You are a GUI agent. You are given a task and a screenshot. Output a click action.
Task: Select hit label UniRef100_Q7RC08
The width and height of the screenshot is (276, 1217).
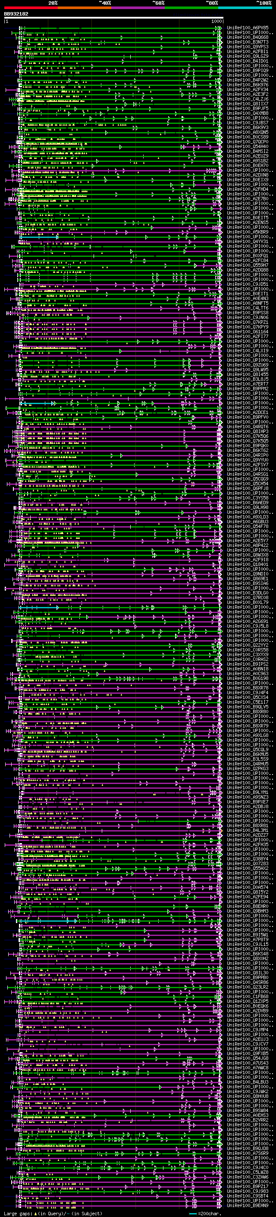point(248,597)
